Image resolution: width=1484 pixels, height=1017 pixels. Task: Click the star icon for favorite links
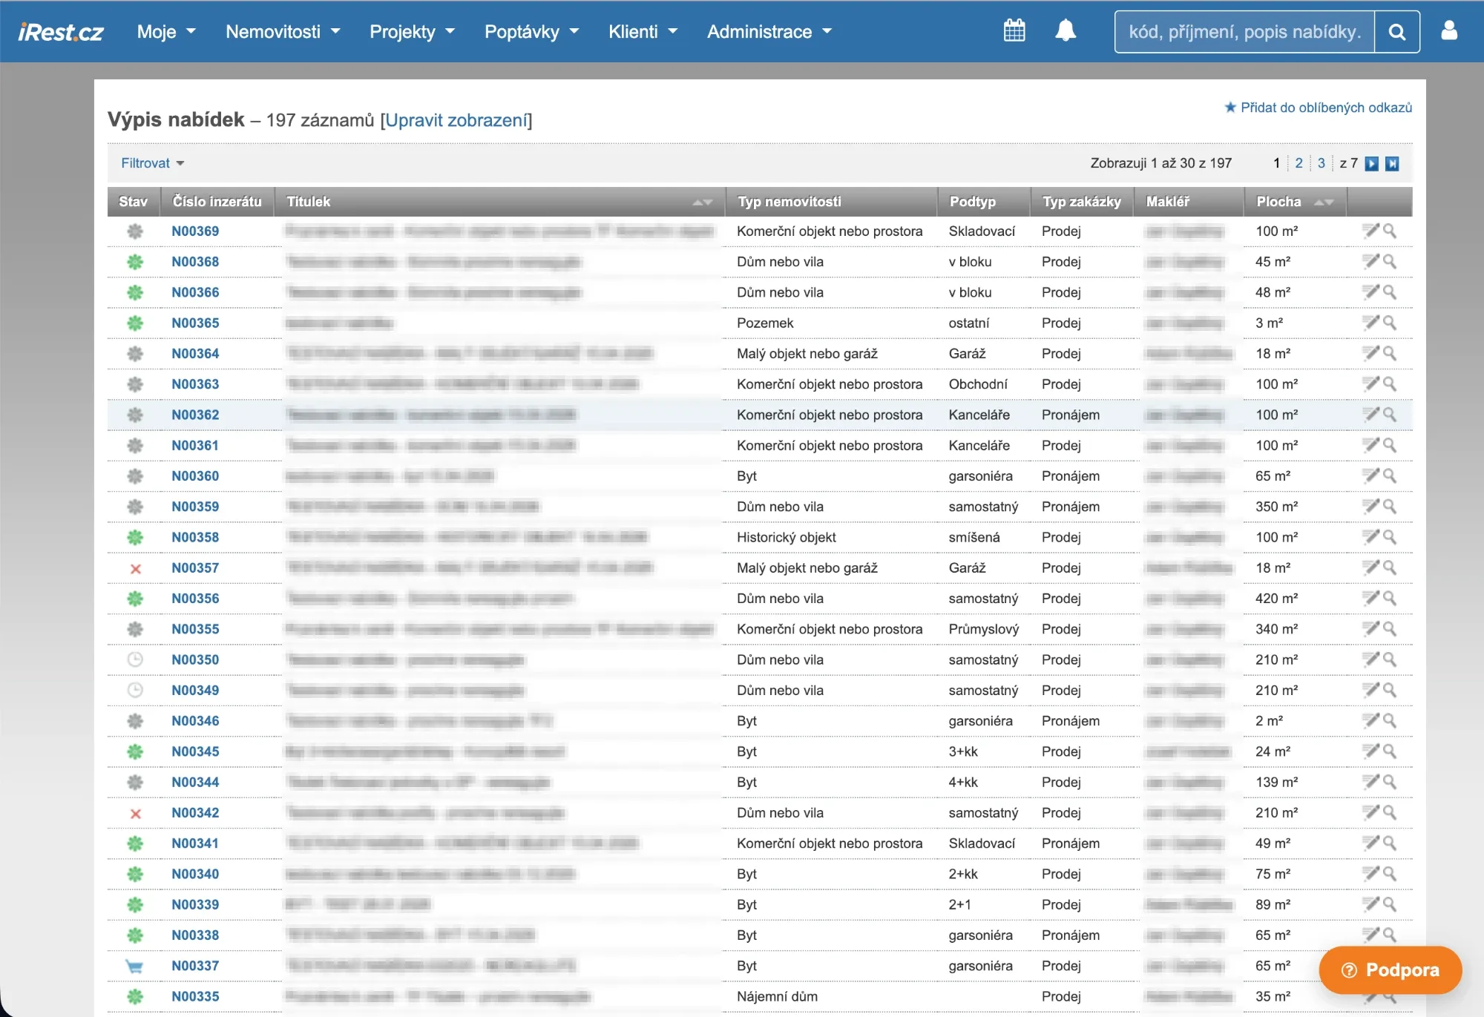[x=1230, y=108]
